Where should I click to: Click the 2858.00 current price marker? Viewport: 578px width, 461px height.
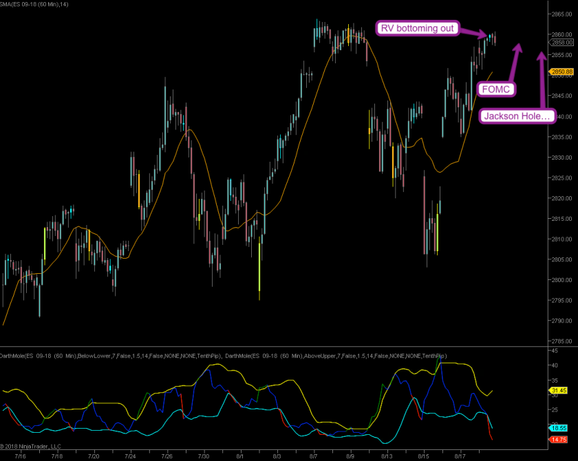pyautogui.click(x=561, y=43)
